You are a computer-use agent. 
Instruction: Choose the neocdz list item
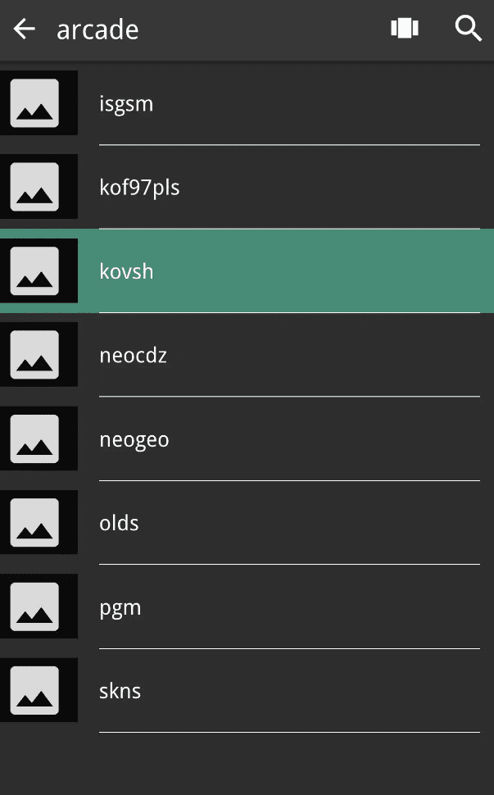tap(287, 356)
